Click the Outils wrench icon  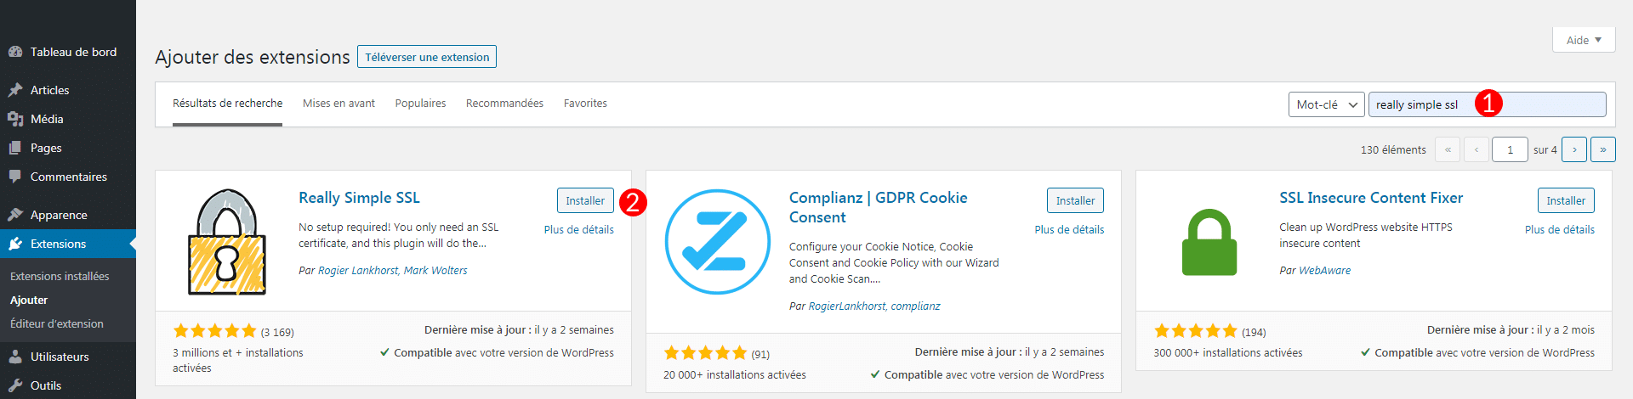[15, 385]
